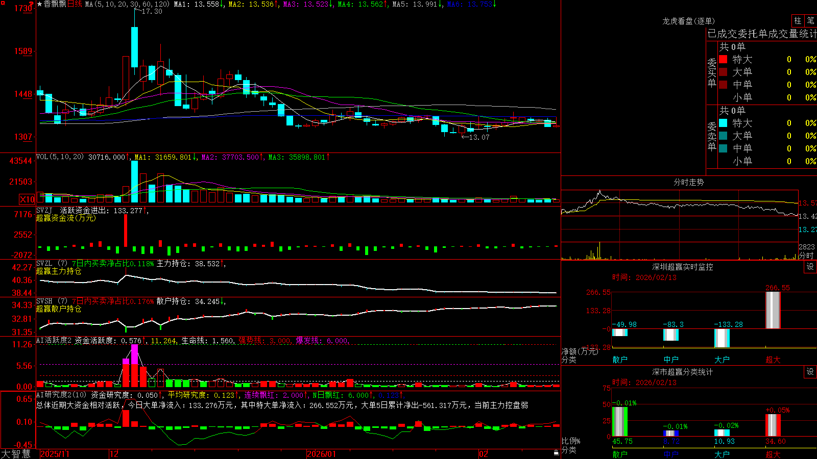Image resolution: width=817 pixels, height=459 pixels.
Task: Open 设 settings for 深市超赢分类统计
Action: click(810, 372)
